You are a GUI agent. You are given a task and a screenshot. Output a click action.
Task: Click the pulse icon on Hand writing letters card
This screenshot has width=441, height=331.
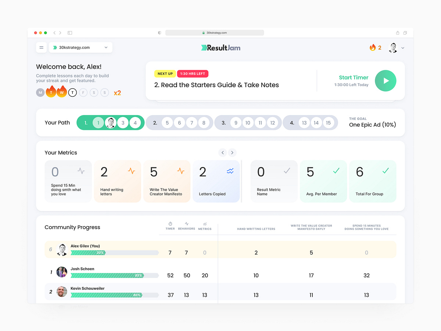(x=131, y=170)
